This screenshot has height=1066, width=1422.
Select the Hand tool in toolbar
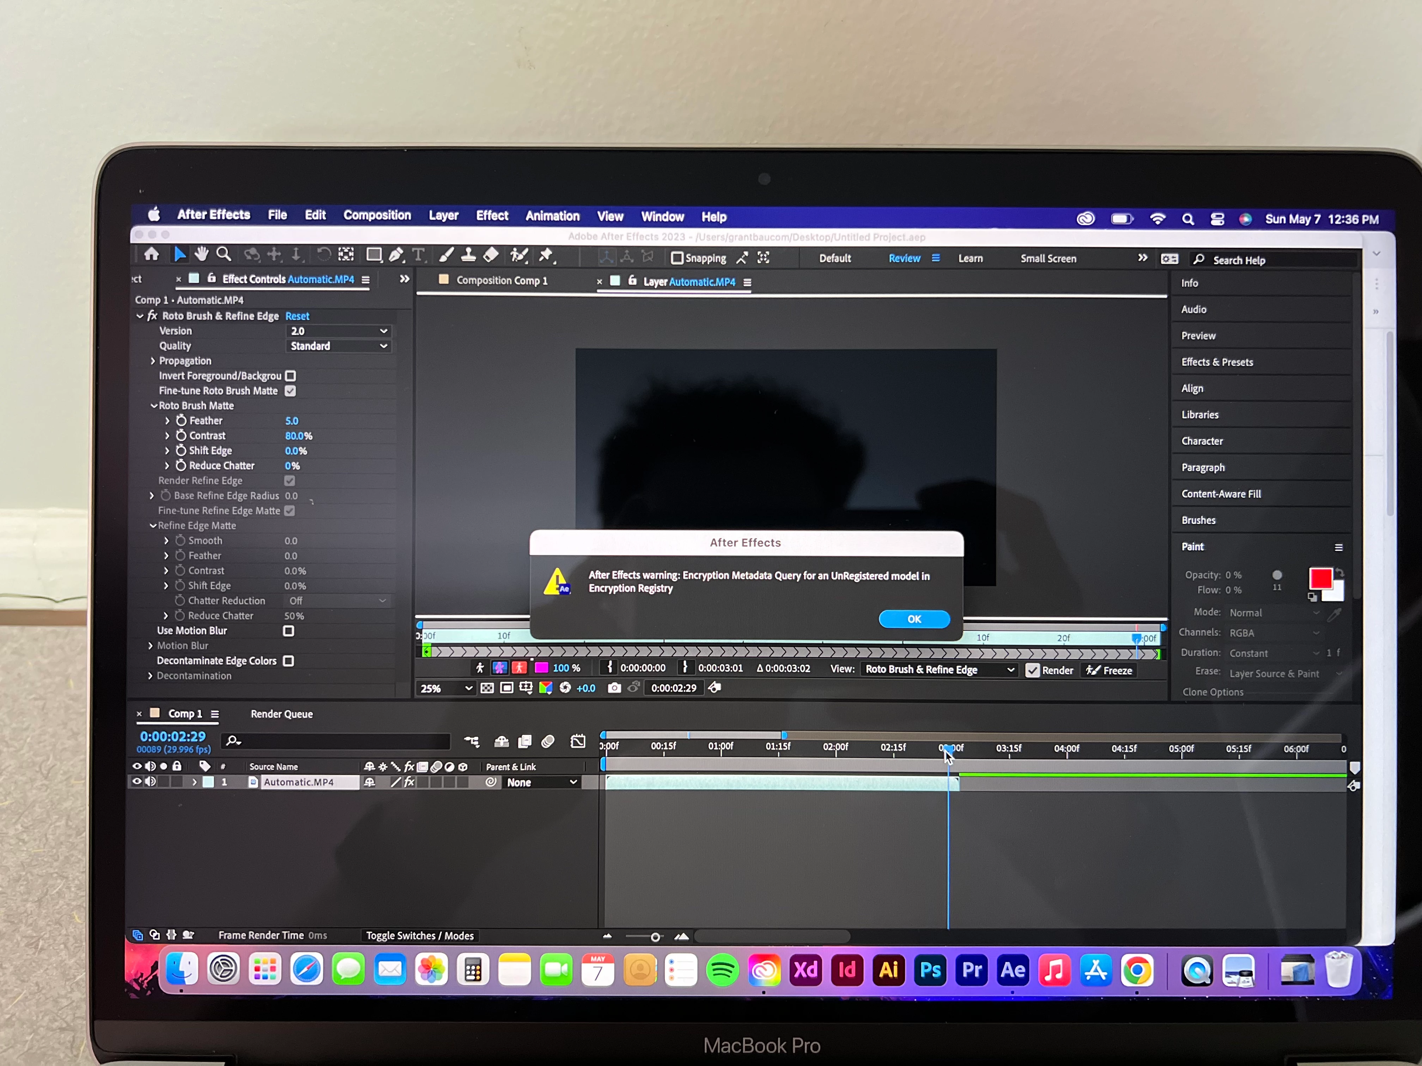coord(201,255)
